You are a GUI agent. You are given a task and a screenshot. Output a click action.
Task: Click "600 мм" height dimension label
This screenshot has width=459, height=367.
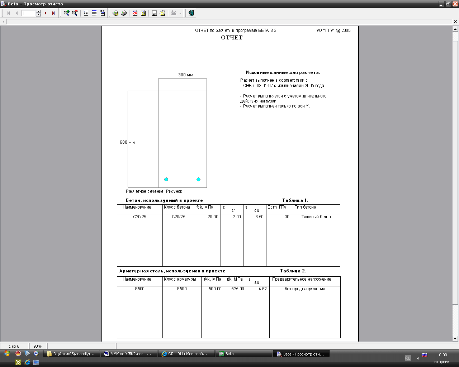[x=127, y=142]
